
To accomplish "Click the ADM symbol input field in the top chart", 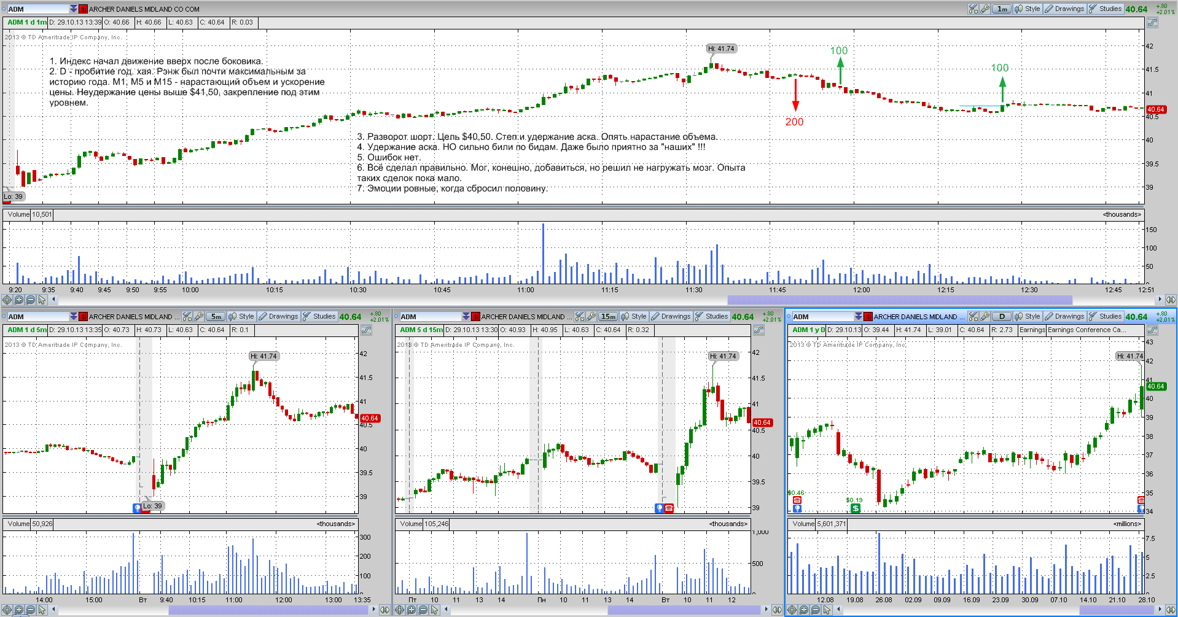I will tap(38, 9).
